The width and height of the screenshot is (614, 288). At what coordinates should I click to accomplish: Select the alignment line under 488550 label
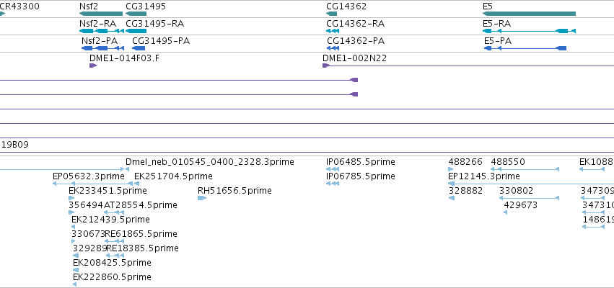point(525,169)
